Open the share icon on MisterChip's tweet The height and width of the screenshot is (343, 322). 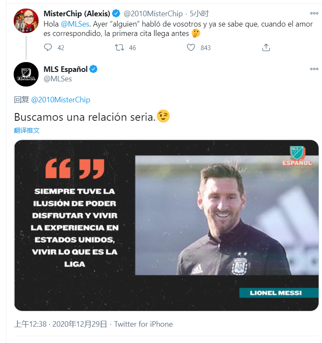coord(266,47)
